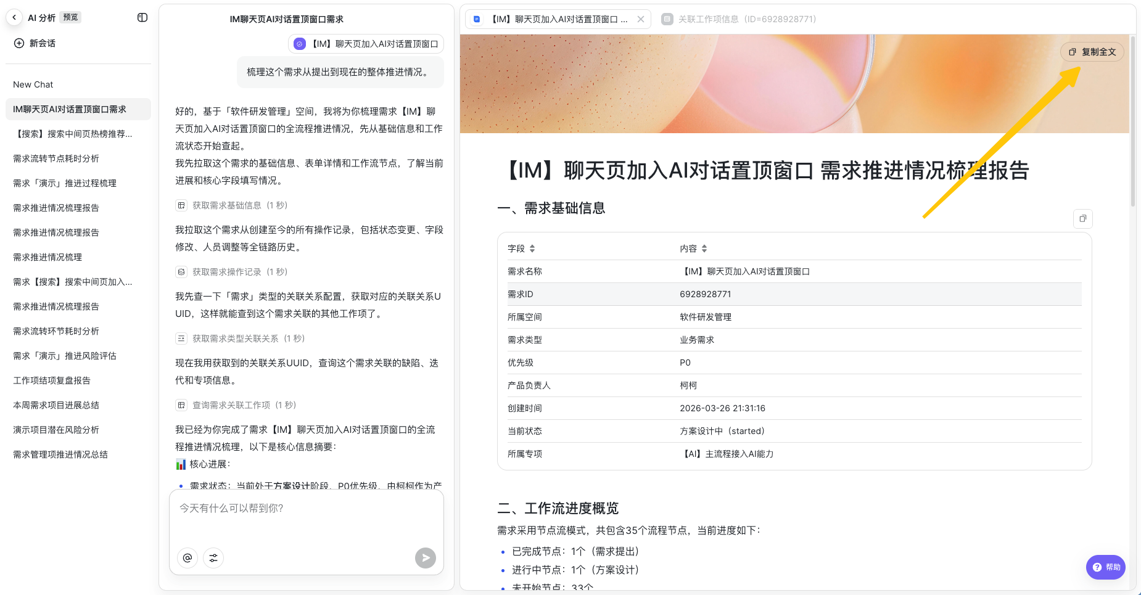This screenshot has width=1141, height=595.
Task: Switch to the 关联工作项信息 tab
Action: (x=739, y=19)
